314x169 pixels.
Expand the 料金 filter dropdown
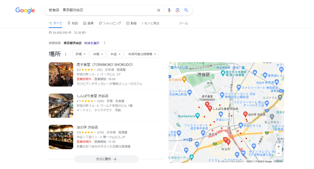[115, 54]
